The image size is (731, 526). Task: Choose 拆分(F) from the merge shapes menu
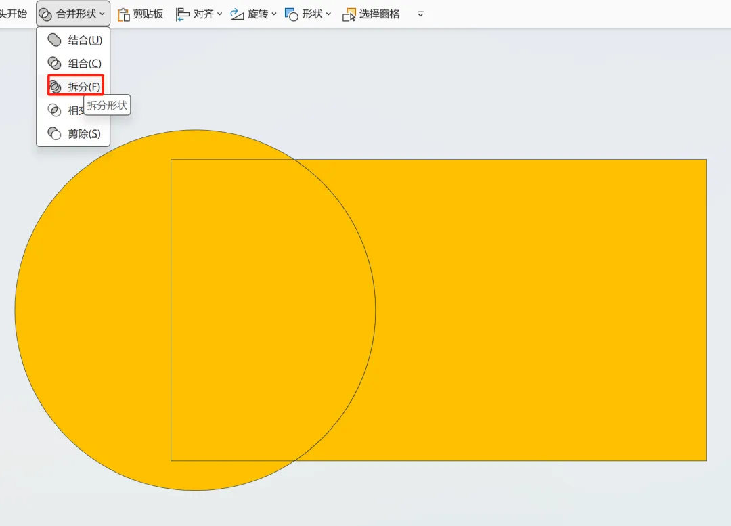pyautogui.click(x=84, y=87)
